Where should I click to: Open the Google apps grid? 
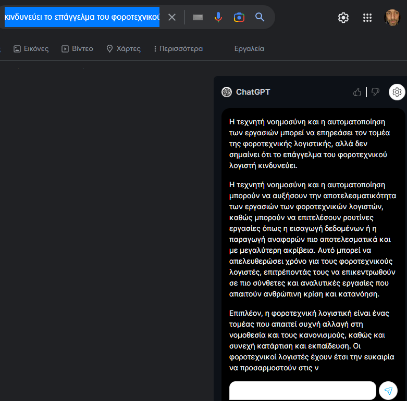point(367,18)
